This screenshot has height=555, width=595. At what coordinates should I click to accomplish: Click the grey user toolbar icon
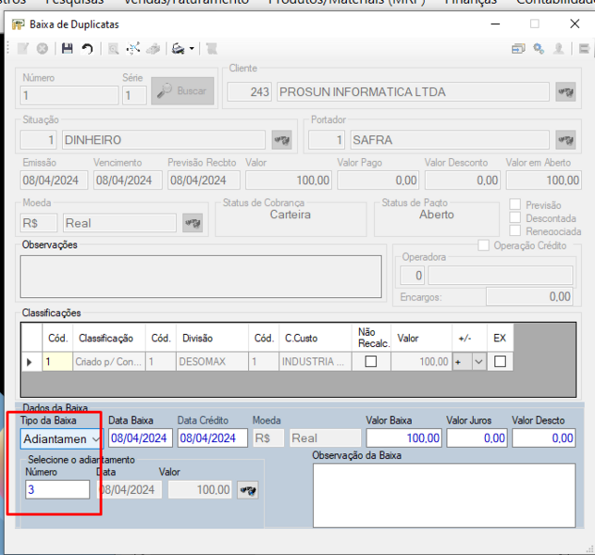coord(559,48)
